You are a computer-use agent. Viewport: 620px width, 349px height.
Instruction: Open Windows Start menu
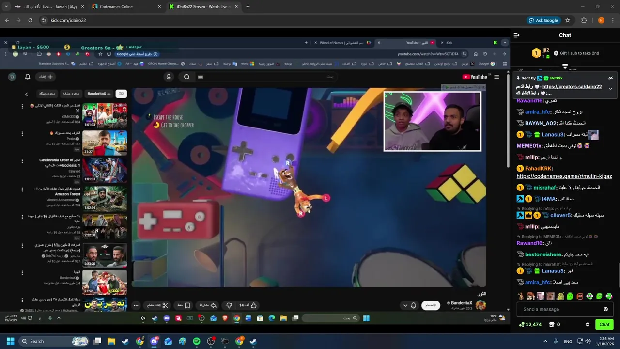(10, 341)
